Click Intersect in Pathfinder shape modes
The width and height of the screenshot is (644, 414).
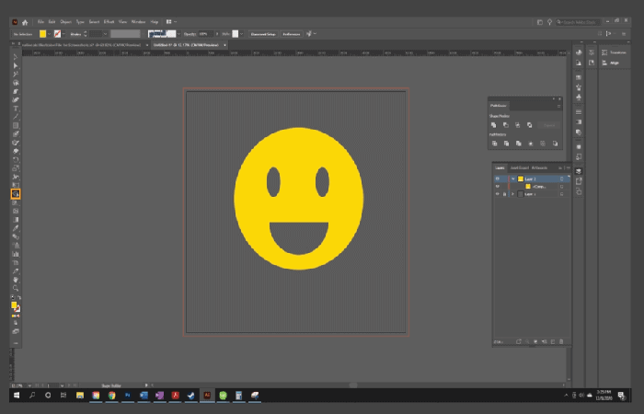coord(517,125)
